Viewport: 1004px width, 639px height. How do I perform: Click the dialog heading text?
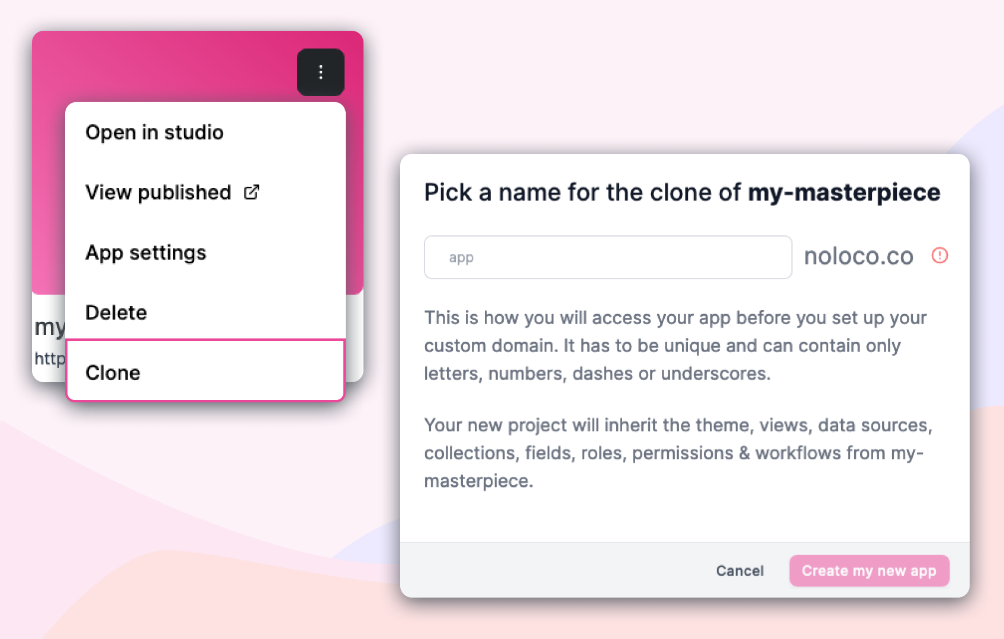(x=681, y=192)
